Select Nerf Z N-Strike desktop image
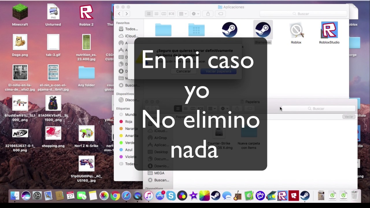370x208 pixels. pyautogui.click(x=86, y=136)
